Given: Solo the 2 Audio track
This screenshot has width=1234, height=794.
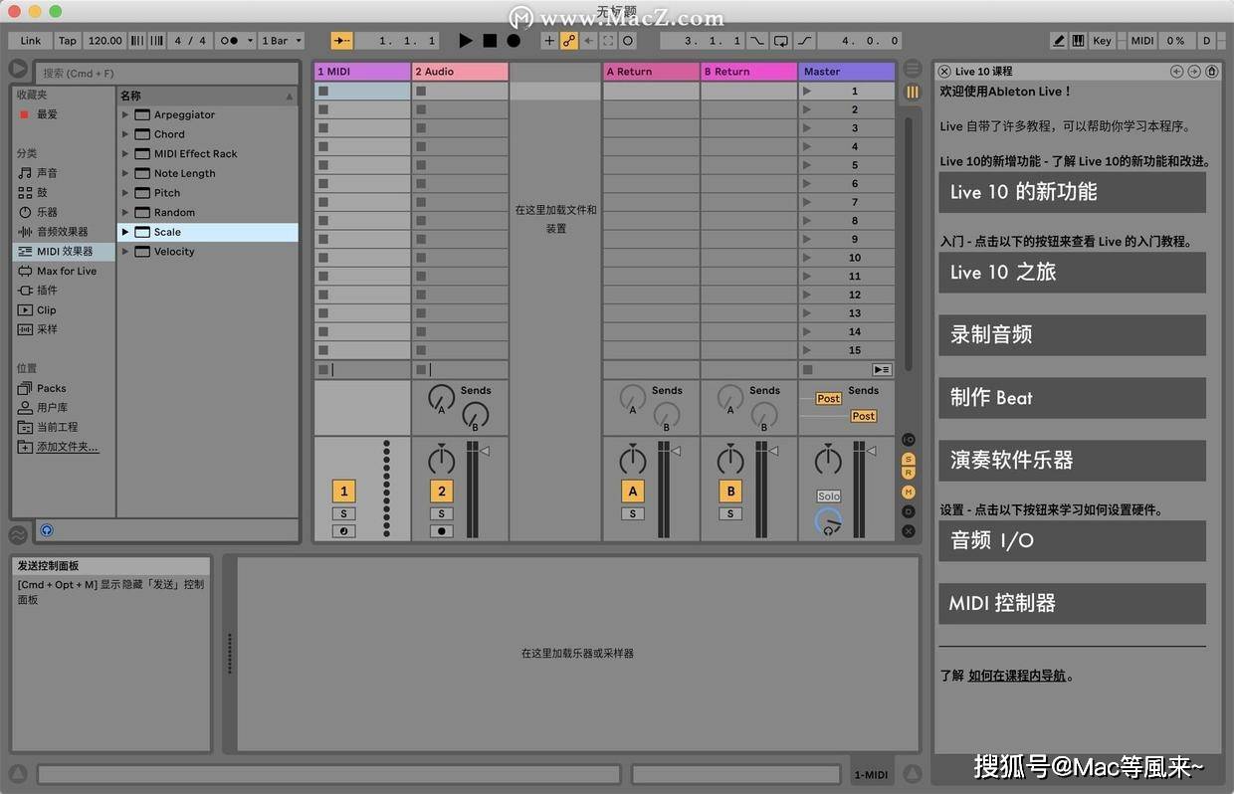Looking at the screenshot, I should [442, 513].
